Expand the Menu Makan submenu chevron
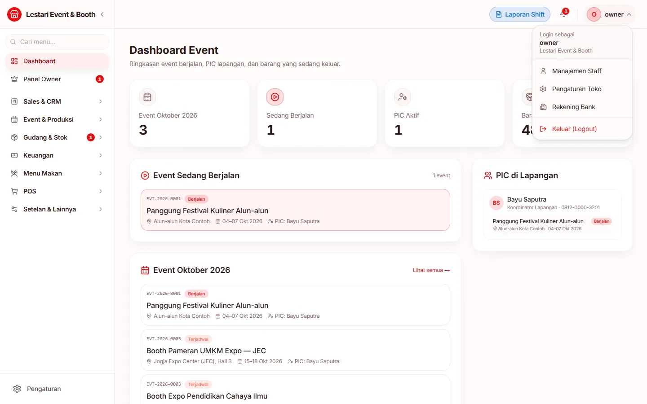This screenshot has height=404, width=647. click(x=101, y=173)
